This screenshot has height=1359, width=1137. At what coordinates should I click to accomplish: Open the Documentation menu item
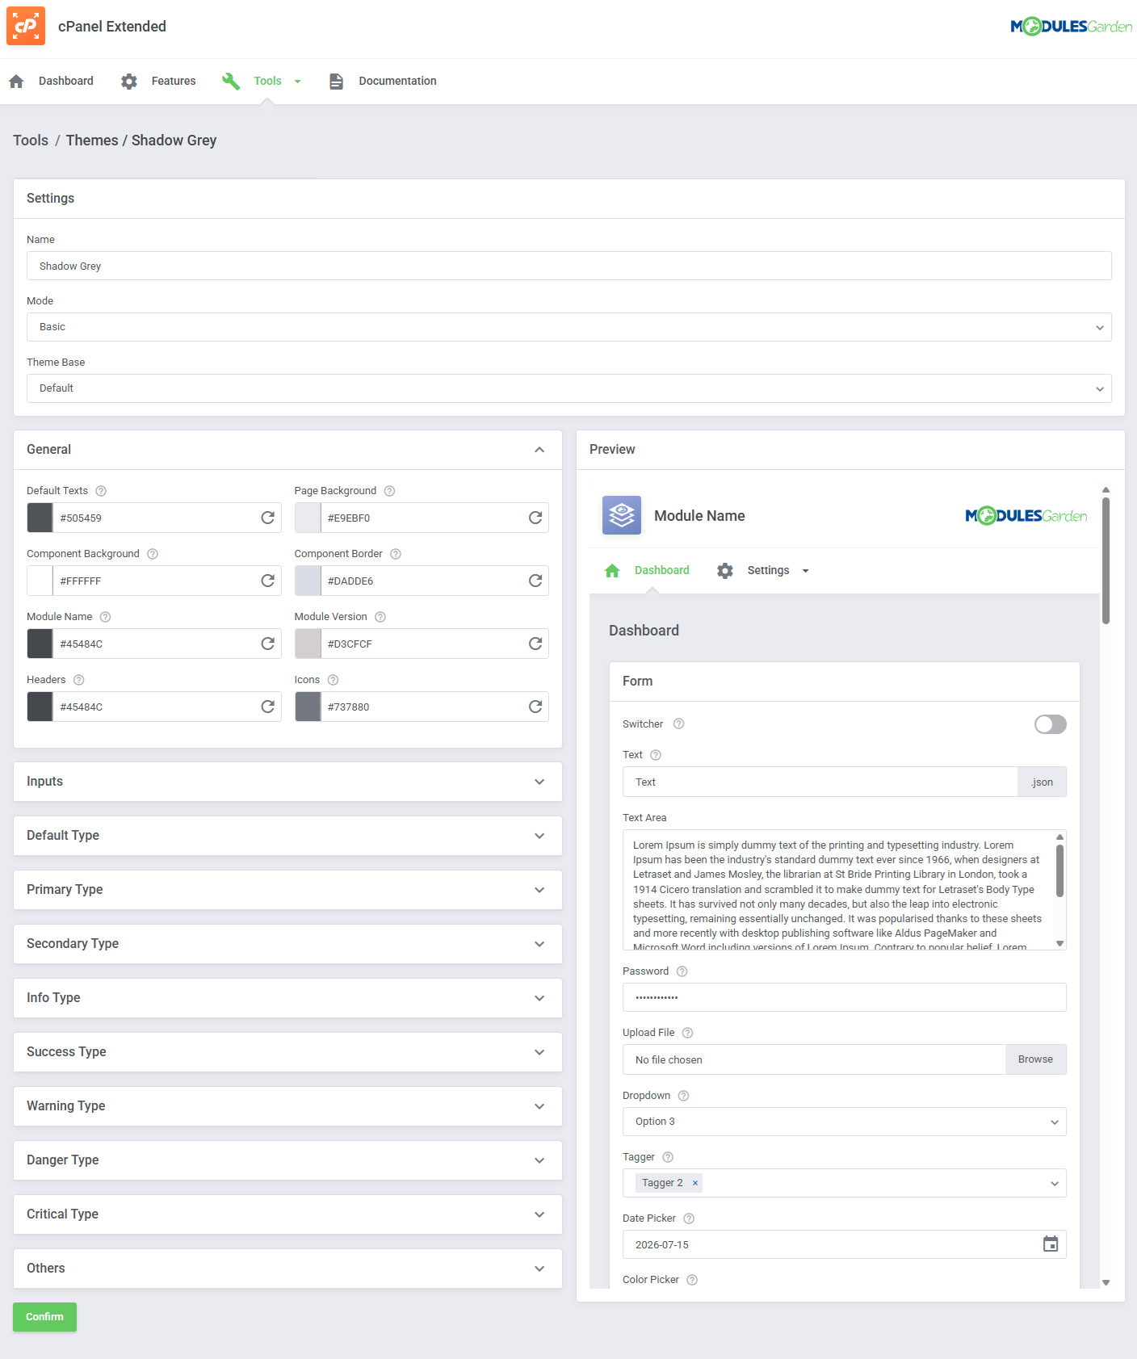pyautogui.click(x=397, y=82)
